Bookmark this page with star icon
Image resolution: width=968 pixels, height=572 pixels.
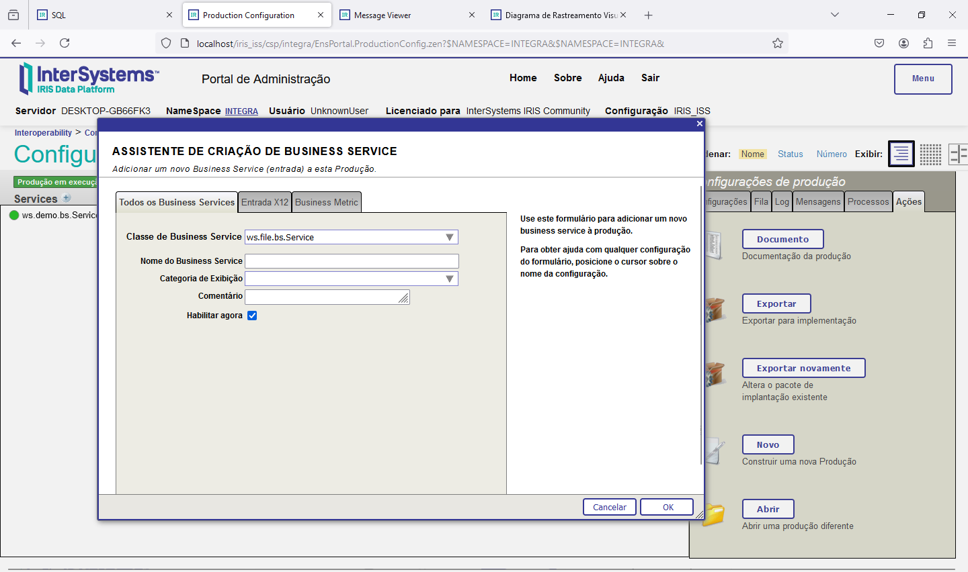[x=778, y=44]
